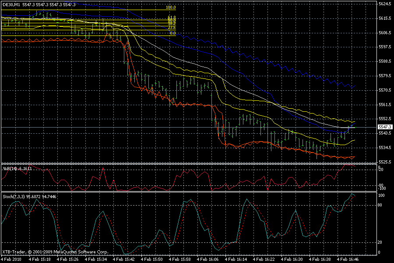Click the Stoch(7,3,3) indicator label
394x263 pixels.
29,196
